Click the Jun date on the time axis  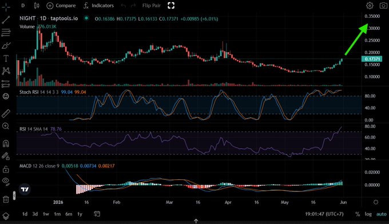(x=343, y=202)
